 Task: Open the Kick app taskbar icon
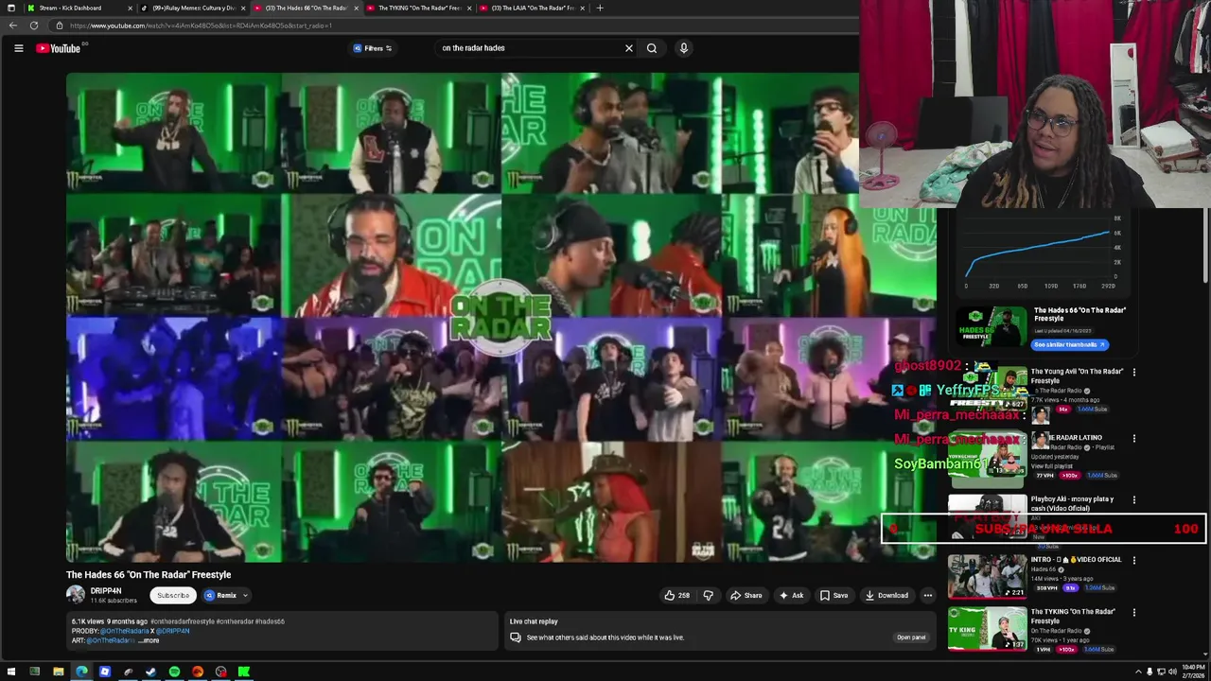(x=244, y=672)
